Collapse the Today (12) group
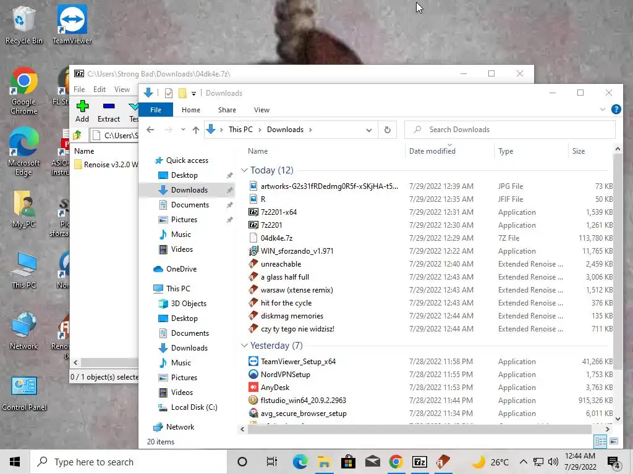Viewport: 633px width, 474px height. (x=244, y=170)
